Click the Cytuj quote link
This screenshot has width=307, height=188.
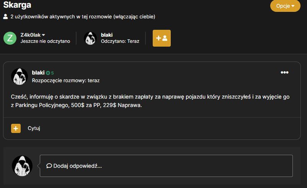[34, 128]
